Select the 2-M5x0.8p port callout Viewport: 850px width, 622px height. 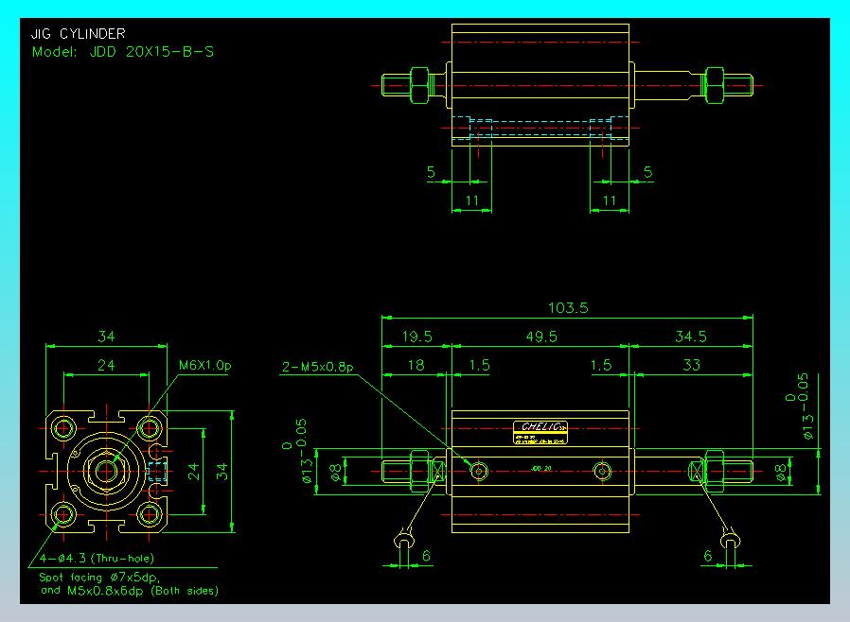pos(316,366)
